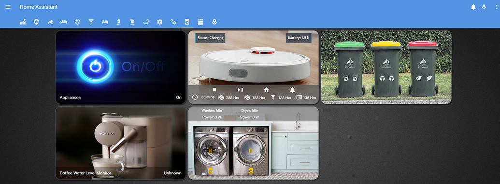Image resolution: width=500 pixels, height=184 pixels.
Task: Open the chess knight tab
Action: 118,22
